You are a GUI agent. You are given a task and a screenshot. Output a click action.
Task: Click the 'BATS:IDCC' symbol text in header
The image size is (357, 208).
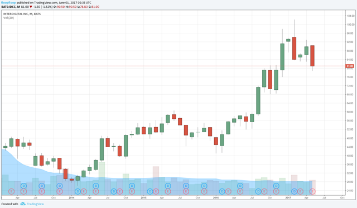click(x=8, y=7)
